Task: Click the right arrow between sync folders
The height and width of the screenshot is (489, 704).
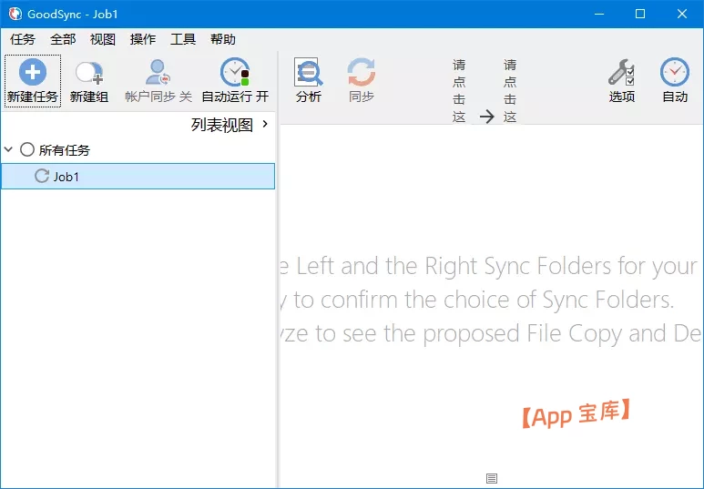Action: pos(486,117)
